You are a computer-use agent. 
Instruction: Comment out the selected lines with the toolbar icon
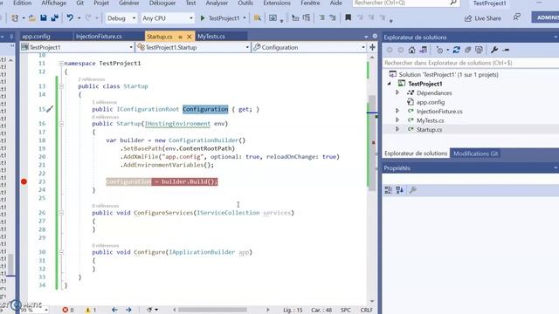coord(322,17)
